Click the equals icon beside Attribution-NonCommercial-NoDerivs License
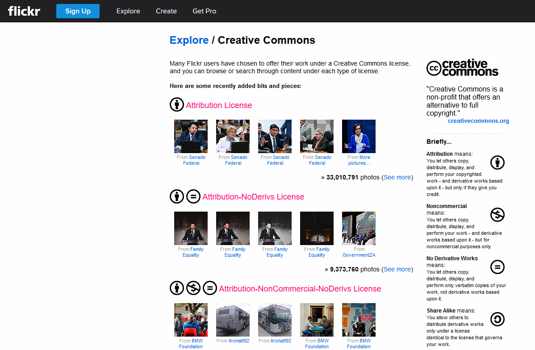The width and height of the screenshot is (535, 350). click(210, 288)
